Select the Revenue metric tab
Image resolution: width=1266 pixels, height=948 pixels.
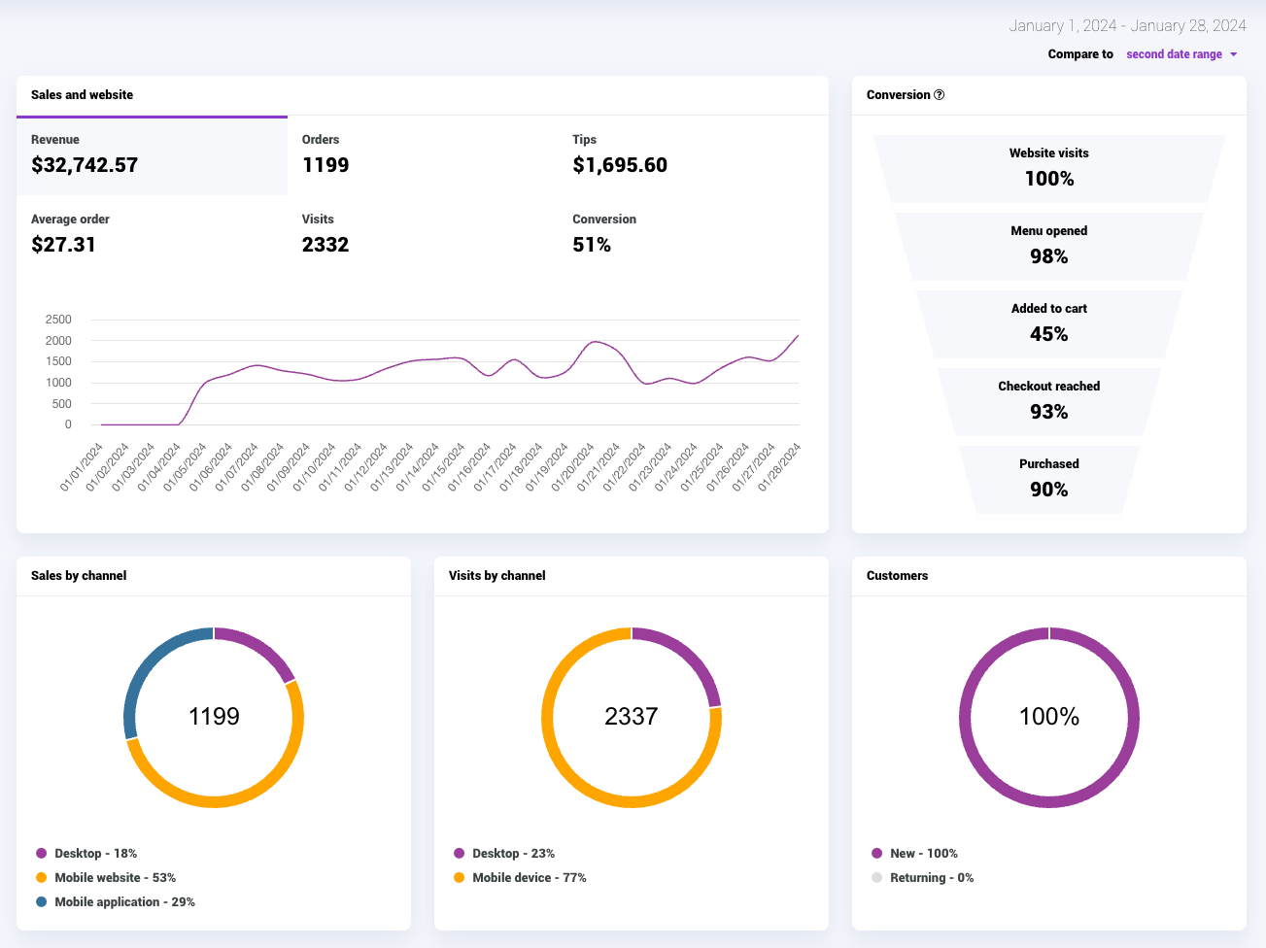pyautogui.click(x=152, y=156)
